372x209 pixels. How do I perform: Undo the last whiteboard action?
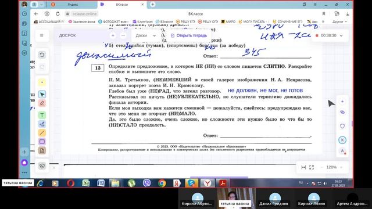[42, 55]
